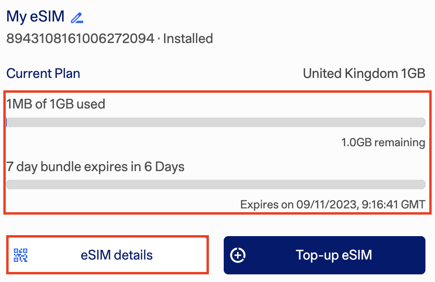Click the right end of the expiry bar
Viewport: 435px width, 282px height.
click(421, 184)
